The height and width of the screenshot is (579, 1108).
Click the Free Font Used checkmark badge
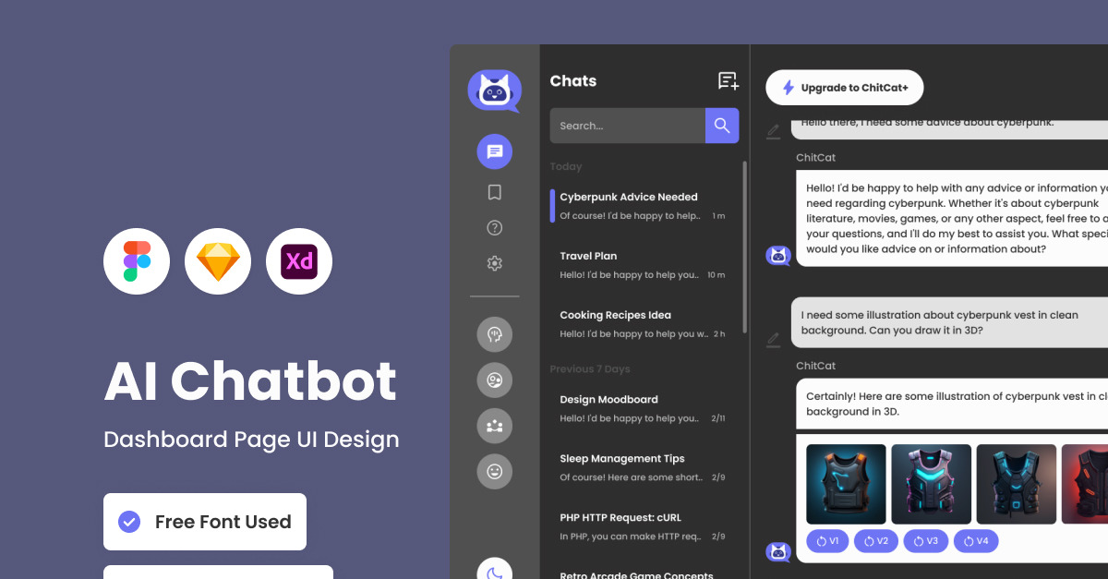[129, 522]
